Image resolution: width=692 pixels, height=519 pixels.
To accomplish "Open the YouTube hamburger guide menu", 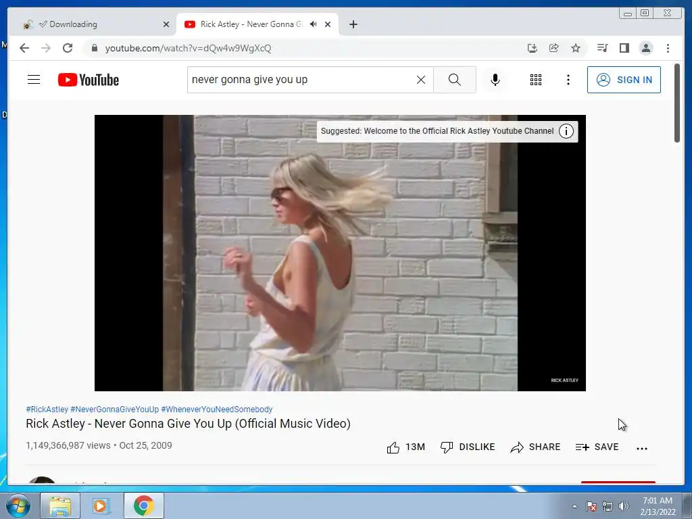I will 34,80.
